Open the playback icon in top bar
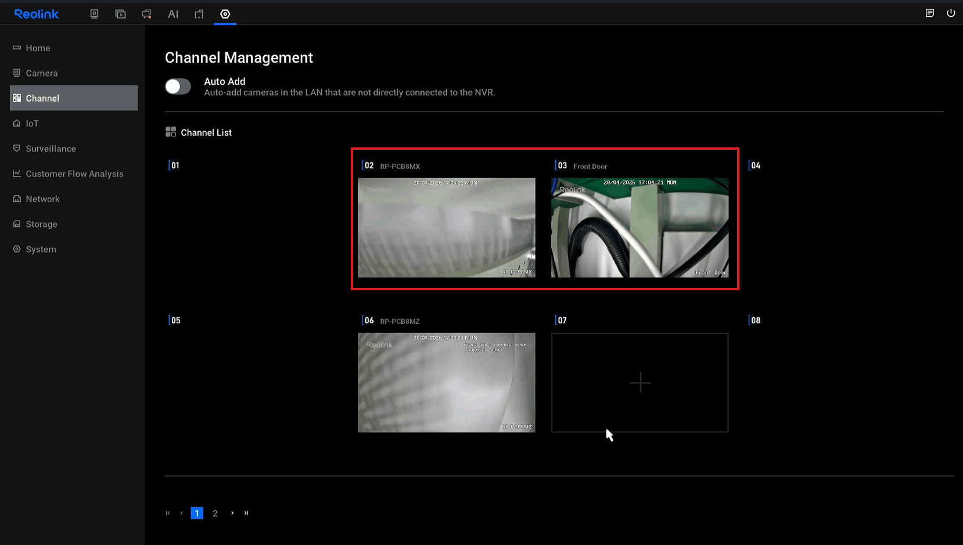This screenshot has height=545, width=963. [120, 14]
